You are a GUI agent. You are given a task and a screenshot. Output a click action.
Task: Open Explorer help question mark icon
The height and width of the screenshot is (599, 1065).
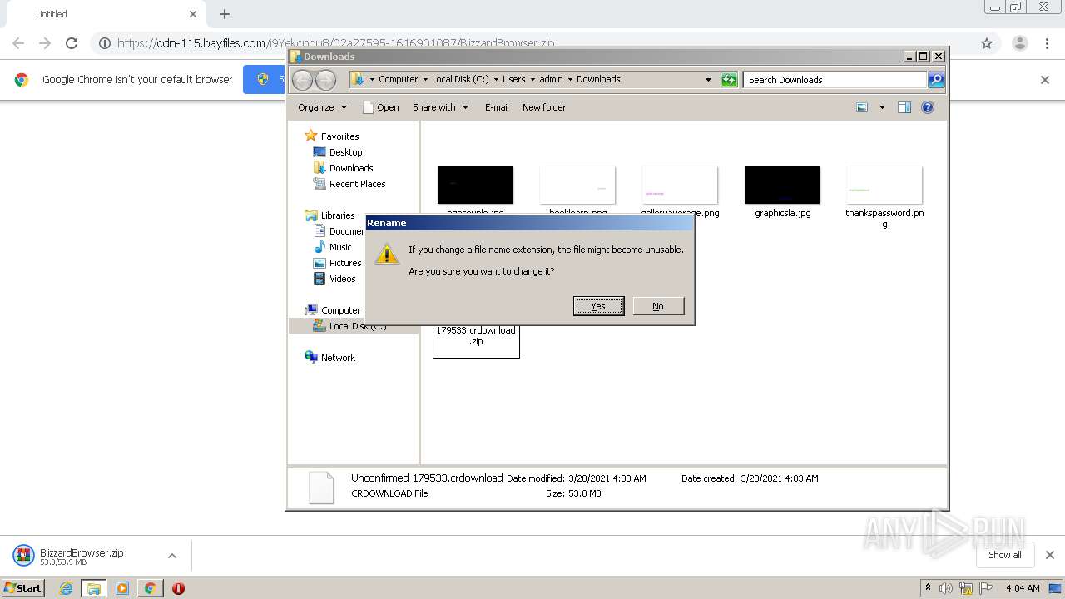click(x=928, y=107)
